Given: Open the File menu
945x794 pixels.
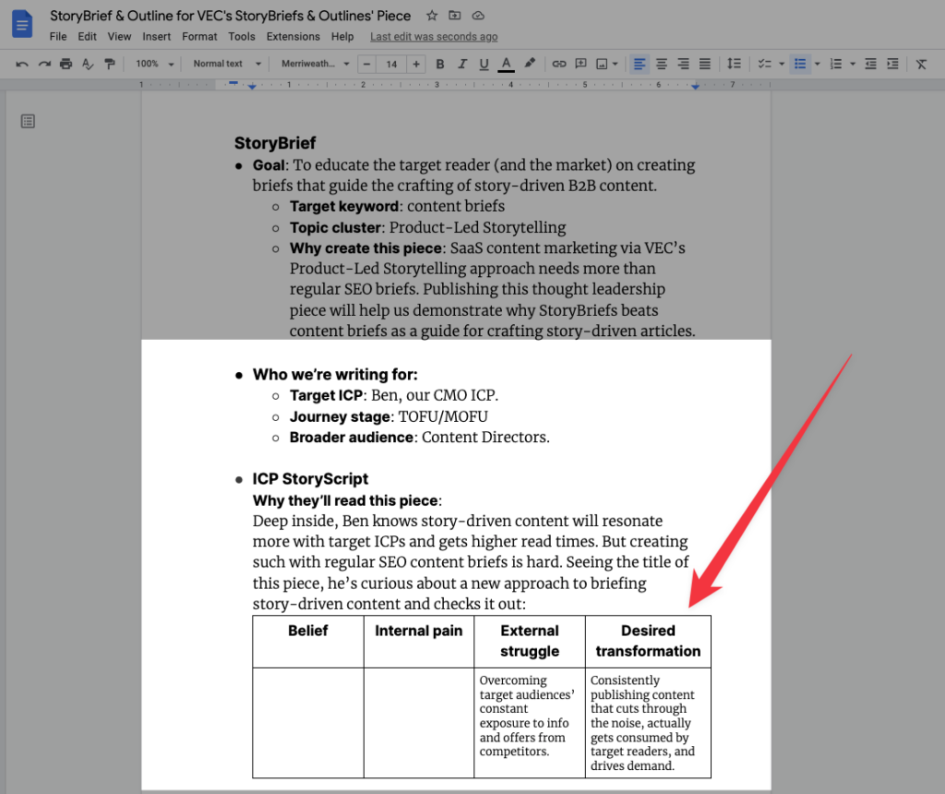Looking at the screenshot, I should coord(58,37).
